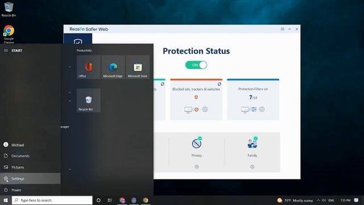Expand the third chevron in the Start app list
The image size is (364, 205).
pos(69,101)
